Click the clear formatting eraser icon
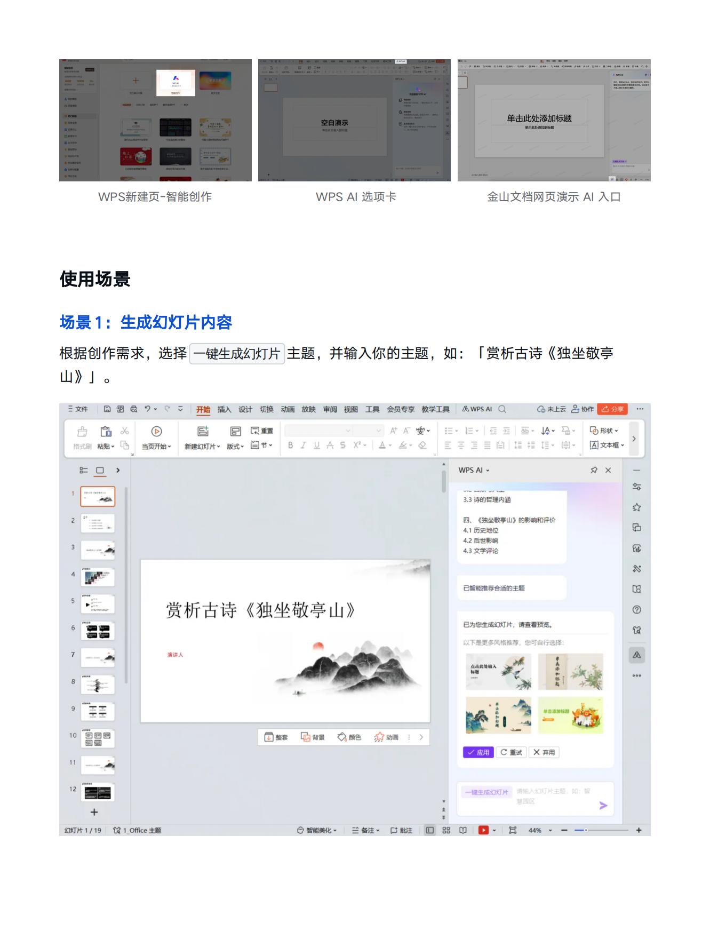This screenshot has width=710, height=939. pyautogui.click(x=422, y=445)
